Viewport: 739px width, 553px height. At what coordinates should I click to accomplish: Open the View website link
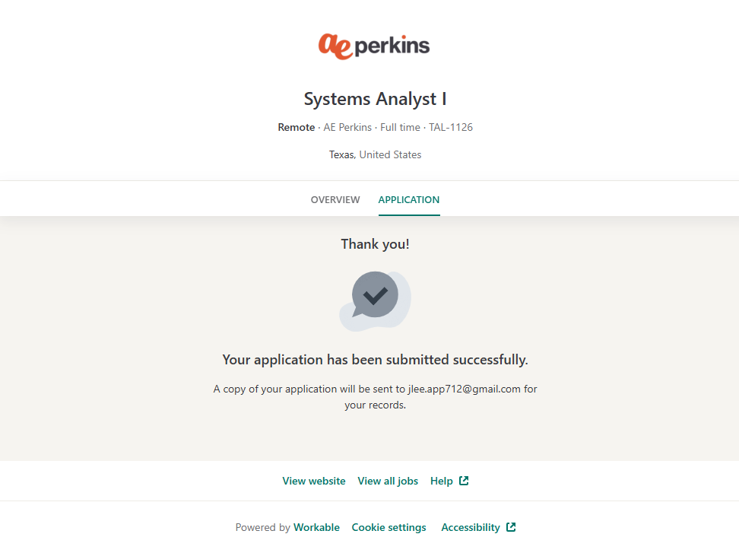(x=314, y=481)
